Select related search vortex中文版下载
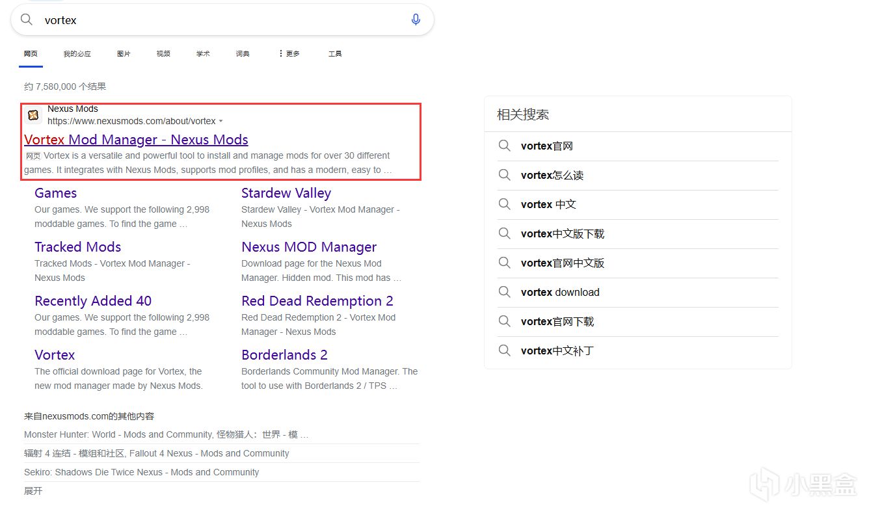 (563, 234)
